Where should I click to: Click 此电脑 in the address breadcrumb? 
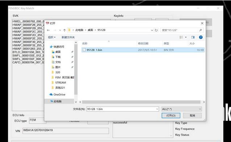coord(79,30)
